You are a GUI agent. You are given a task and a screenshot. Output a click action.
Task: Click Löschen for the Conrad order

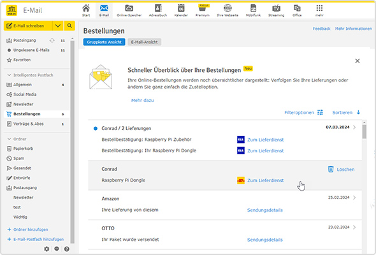coord(345,170)
